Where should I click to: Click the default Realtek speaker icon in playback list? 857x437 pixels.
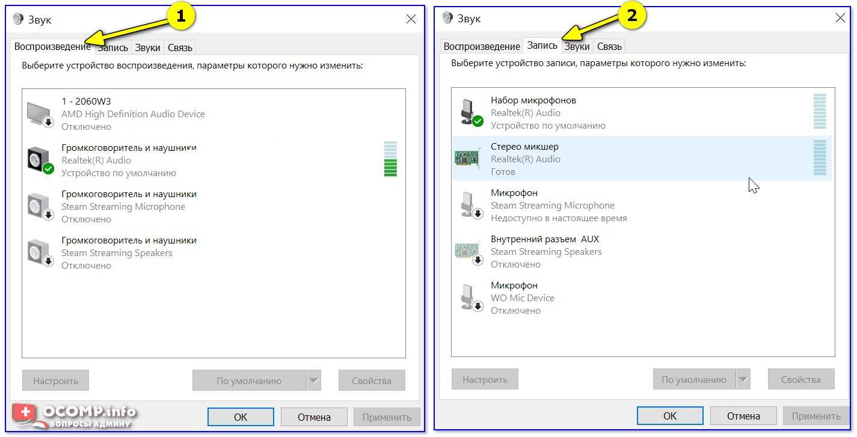40,160
